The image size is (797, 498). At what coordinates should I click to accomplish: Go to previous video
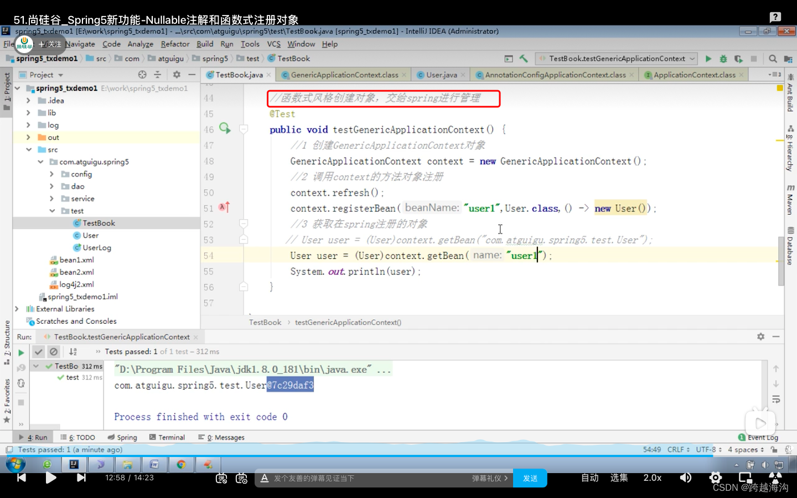21,478
